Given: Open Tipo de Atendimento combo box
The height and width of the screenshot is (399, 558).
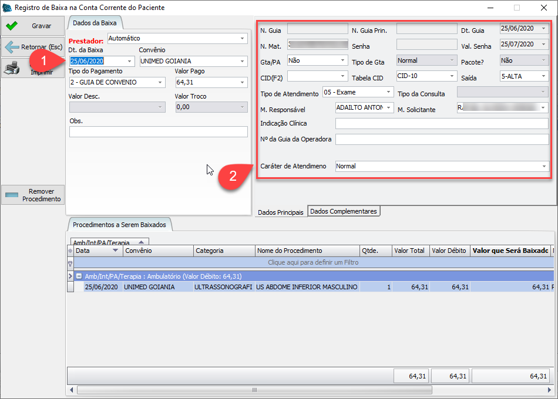Looking at the screenshot, I should pyautogui.click(x=388, y=92).
